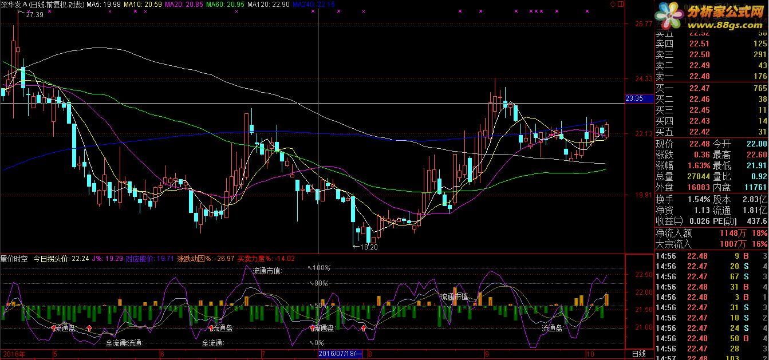The height and width of the screenshot is (360, 769).
Task: Click the 流通 1.81亿 quote field
Action: pyautogui.click(x=740, y=210)
